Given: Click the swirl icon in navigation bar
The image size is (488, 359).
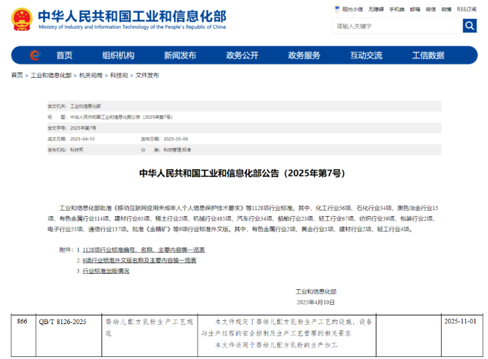Looking at the screenshot, I should (34, 55).
